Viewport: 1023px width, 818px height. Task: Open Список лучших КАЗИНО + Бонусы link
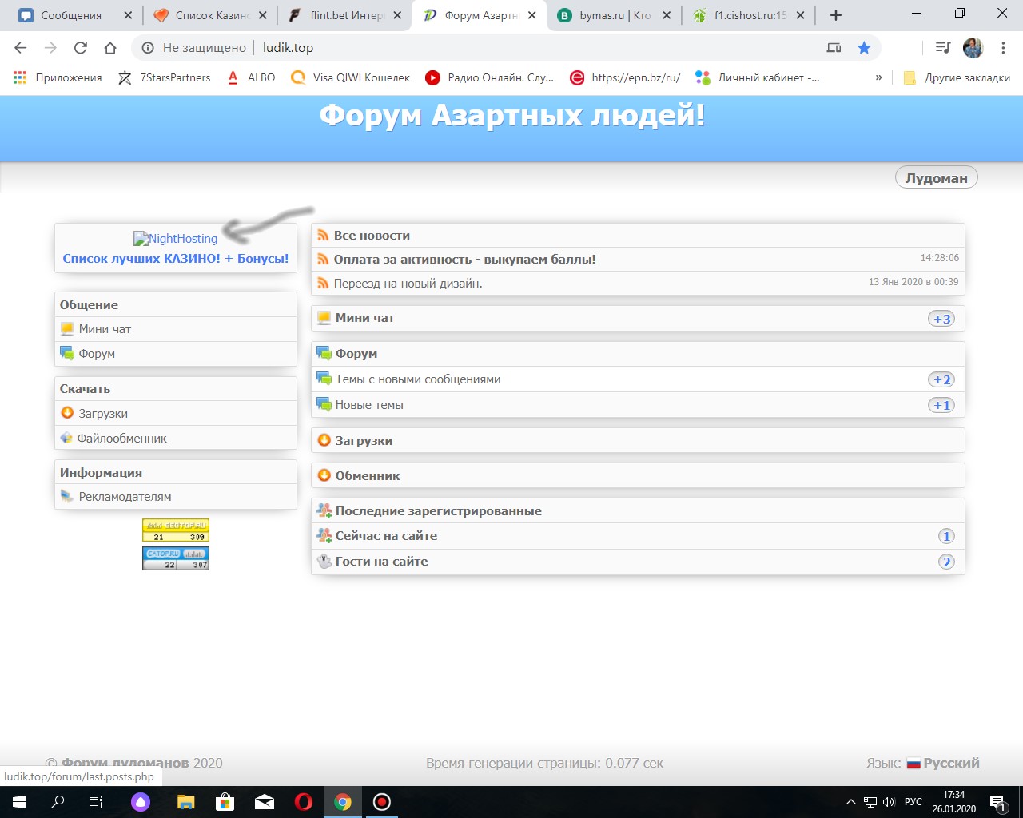pos(176,259)
